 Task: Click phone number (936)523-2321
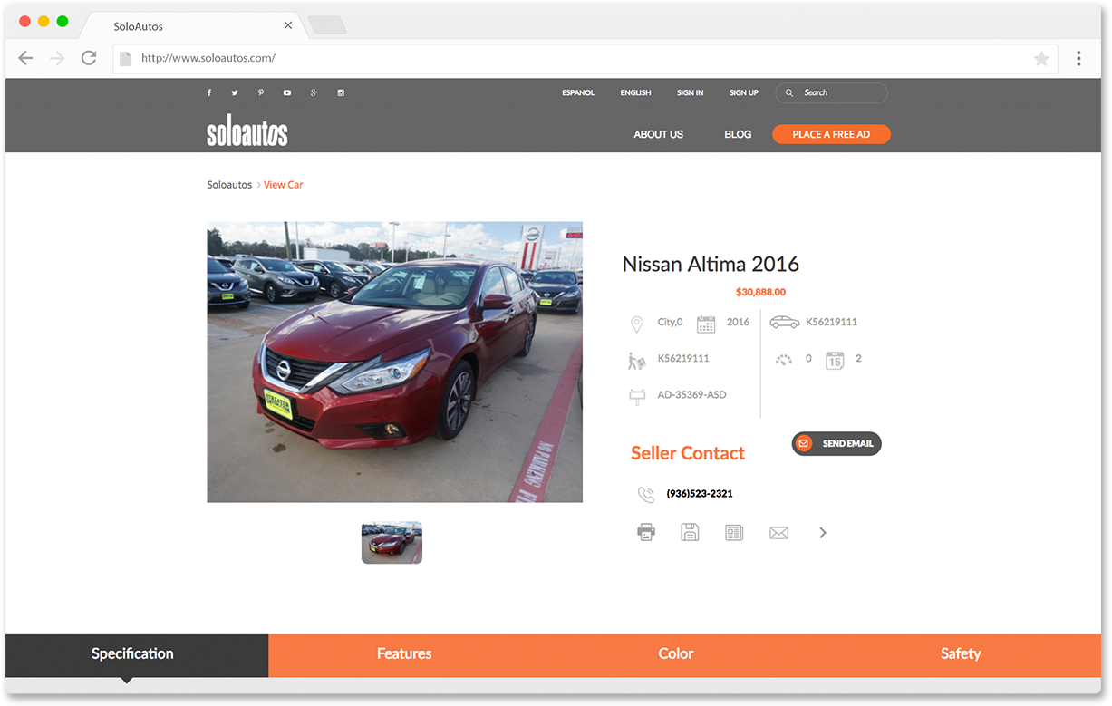pos(700,494)
